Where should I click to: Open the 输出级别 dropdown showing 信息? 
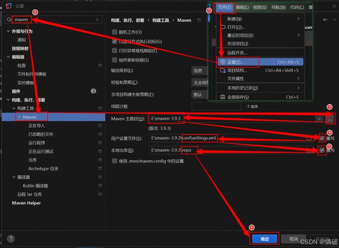click(x=200, y=70)
